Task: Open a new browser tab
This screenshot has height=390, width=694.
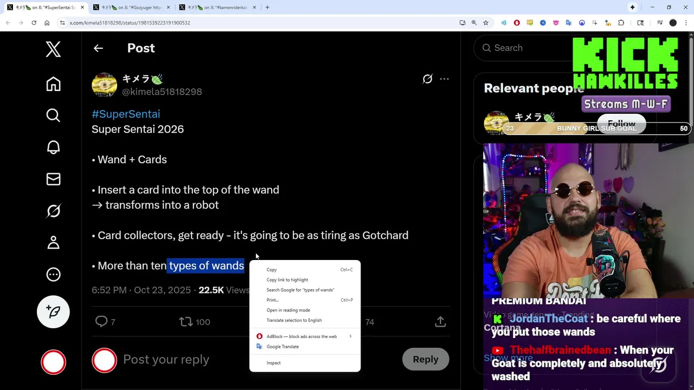Action: pyautogui.click(x=267, y=8)
